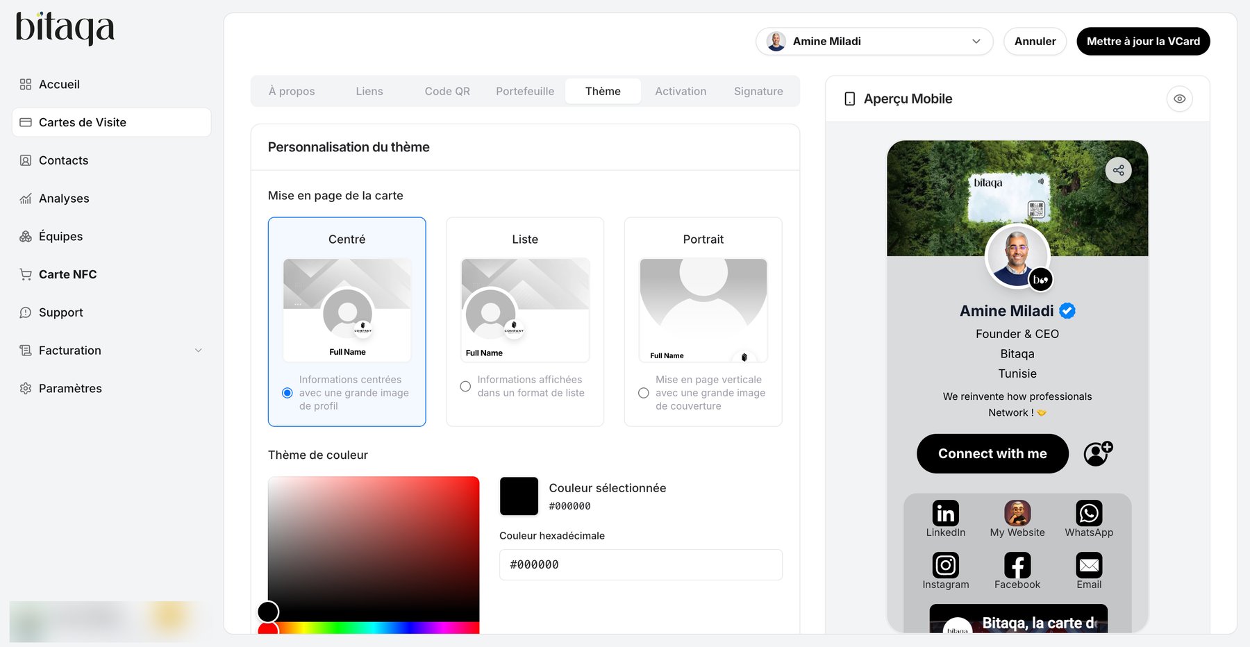The width and height of the screenshot is (1250, 647).
Task: Click the black selected color swatch
Action: click(x=519, y=496)
